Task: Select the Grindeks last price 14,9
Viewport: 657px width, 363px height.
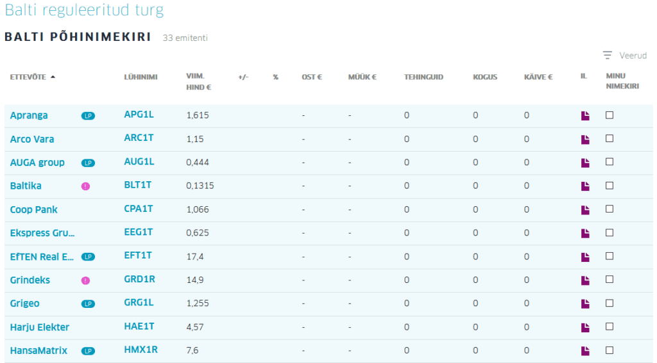Action: [x=195, y=280]
